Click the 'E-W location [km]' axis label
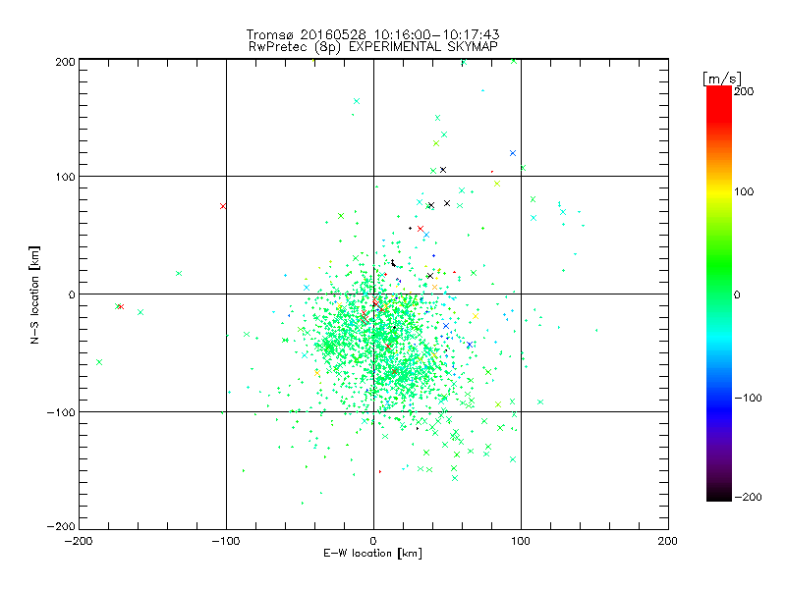The width and height of the screenshot is (786, 589). click(x=372, y=554)
